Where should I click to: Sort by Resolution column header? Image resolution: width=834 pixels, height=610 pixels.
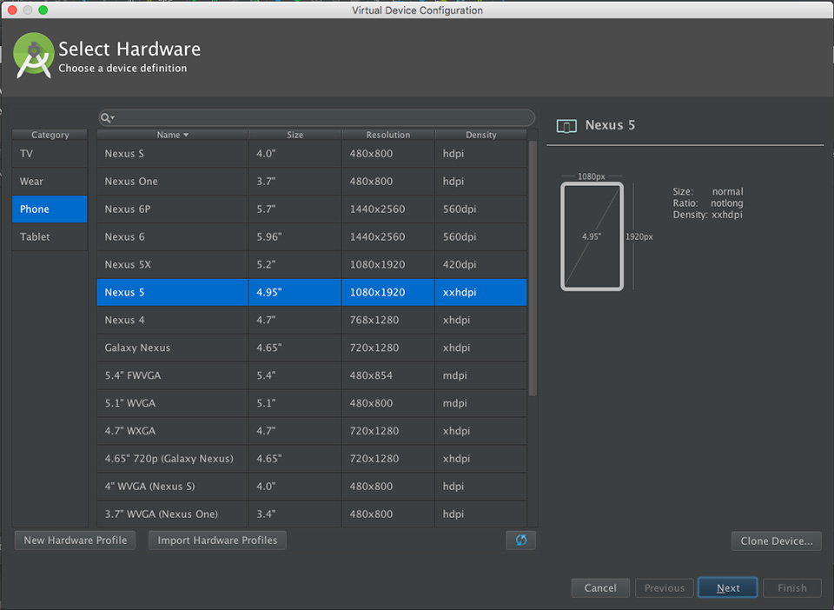click(388, 135)
